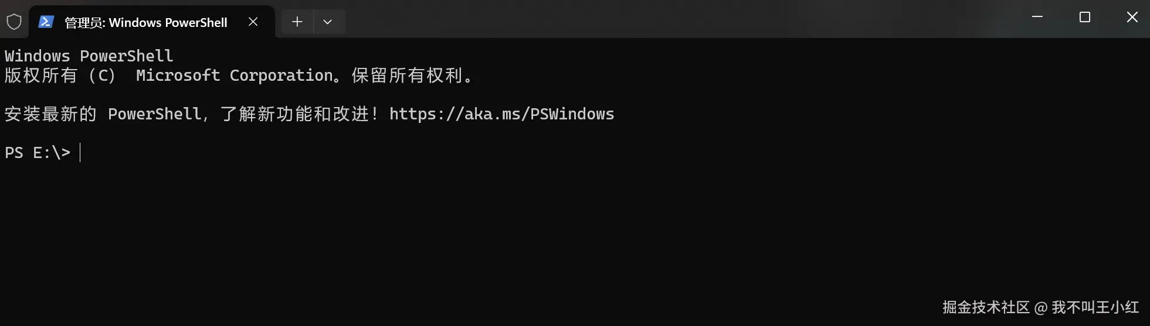The width and height of the screenshot is (1150, 326).
Task: Click the Microsoft Corporation copyright text
Action: (235, 76)
